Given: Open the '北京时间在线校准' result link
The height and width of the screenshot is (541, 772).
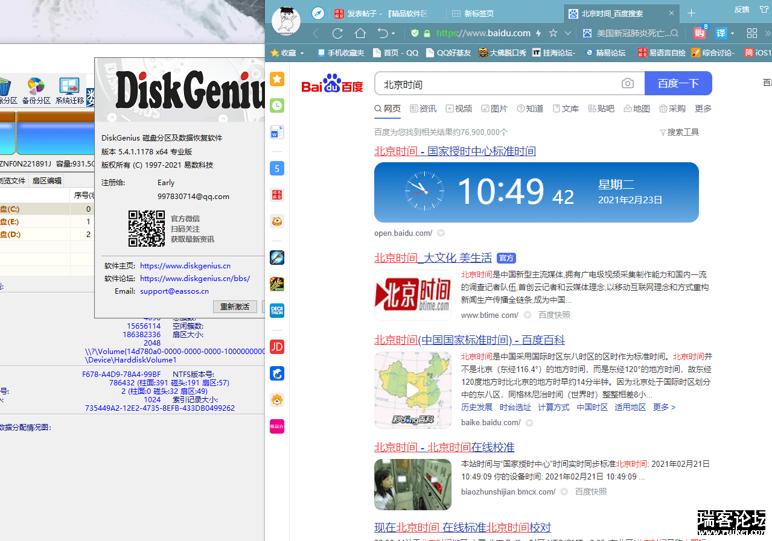Looking at the screenshot, I should (x=444, y=447).
